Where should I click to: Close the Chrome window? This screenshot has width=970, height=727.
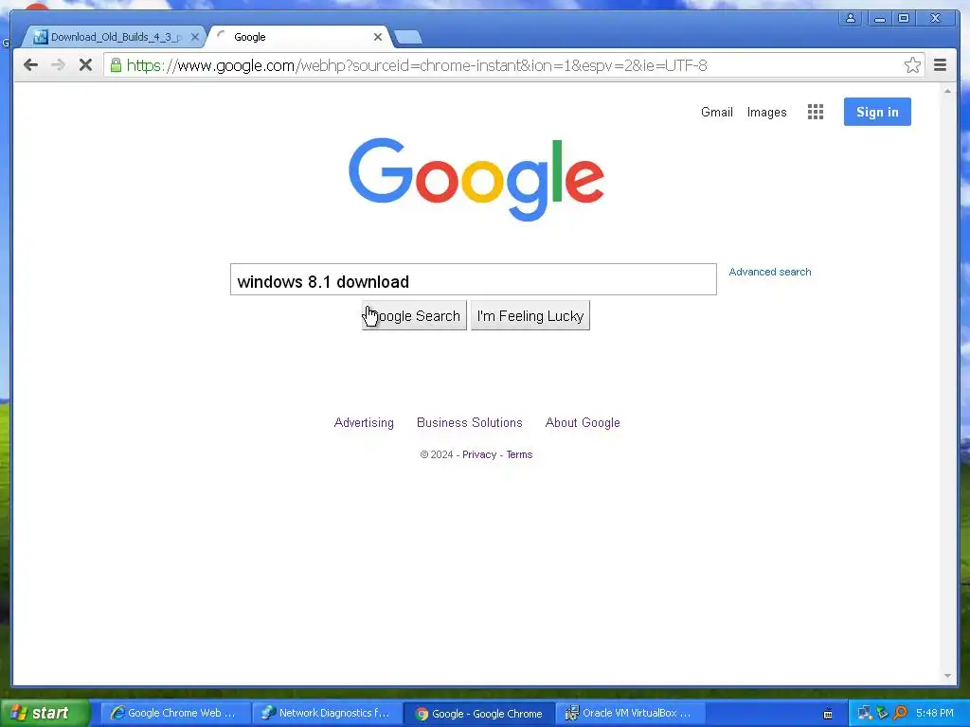point(937,18)
